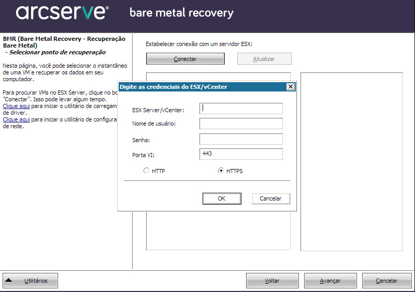Image resolution: width=415 pixels, height=292 pixels.
Task: Select the HTTPS radio button
Action: click(221, 171)
